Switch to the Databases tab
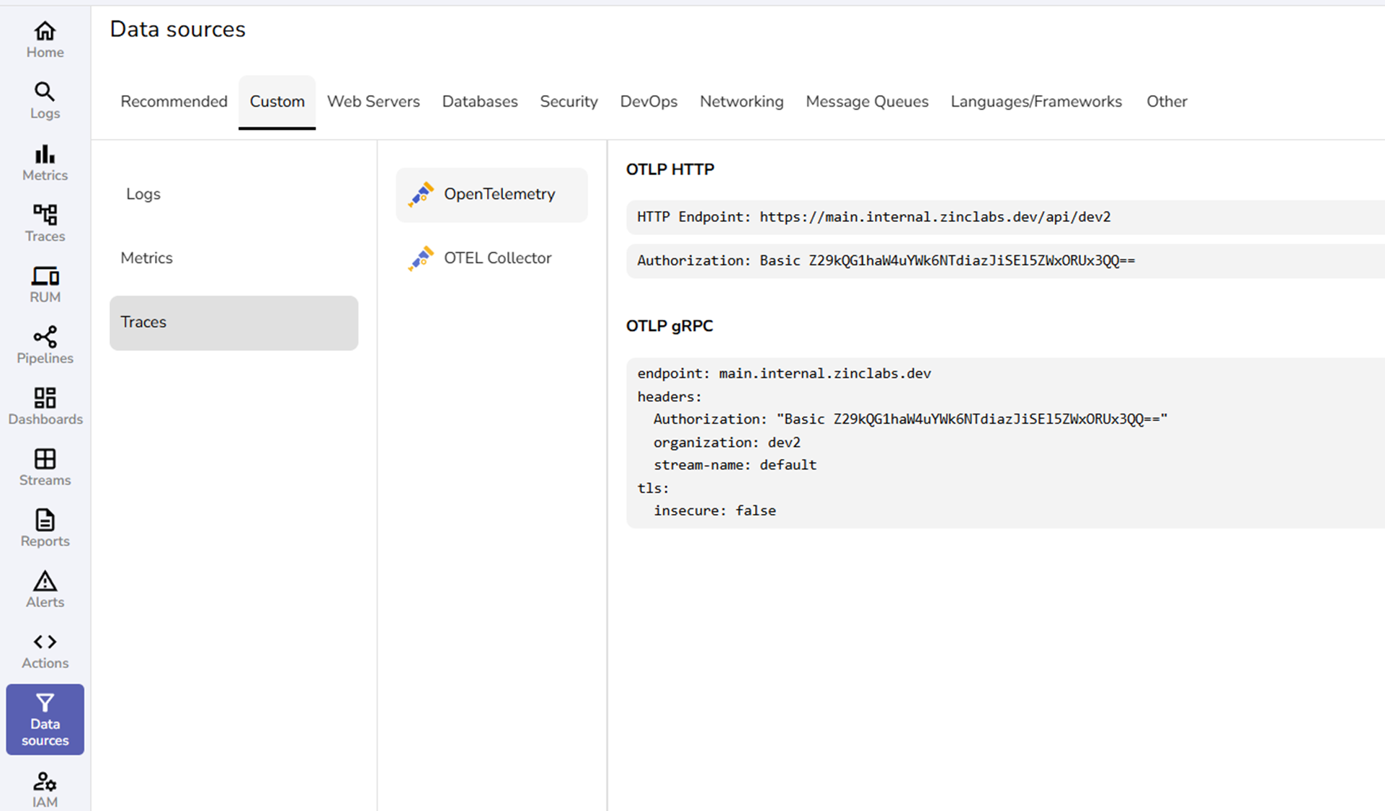The height and width of the screenshot is (811, 1385). click(x=480, y=102)
